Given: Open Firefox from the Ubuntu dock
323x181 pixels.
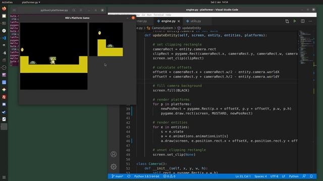Looking at the screenshot, I should 4,9.
